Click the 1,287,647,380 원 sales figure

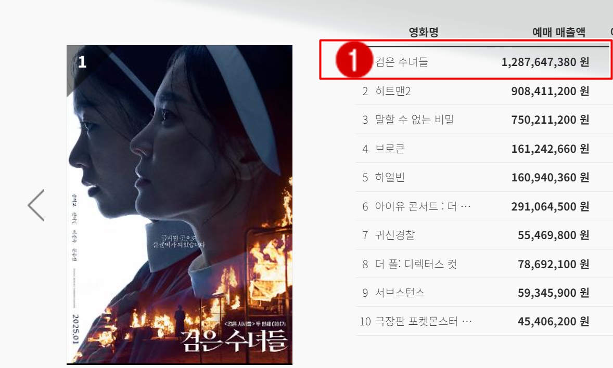tap(545, 62)
